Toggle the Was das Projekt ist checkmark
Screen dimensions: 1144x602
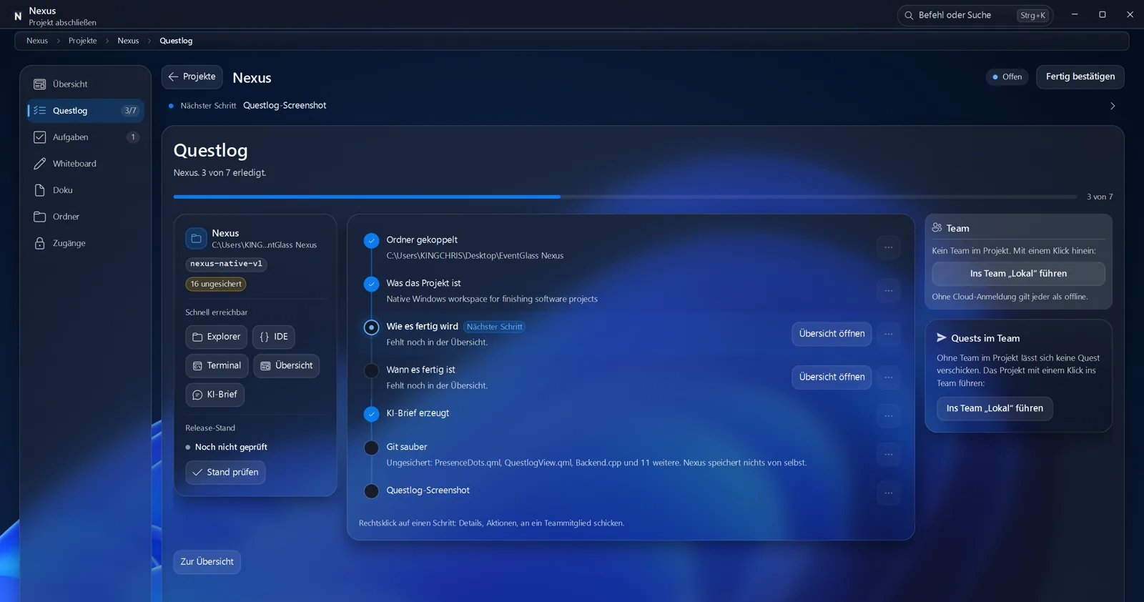(x=371, y=284)
